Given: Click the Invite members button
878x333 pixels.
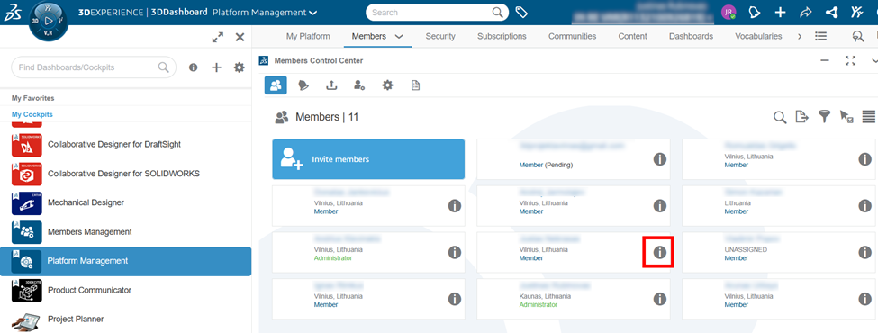Looking at the screenshot, I should (368, 159).
